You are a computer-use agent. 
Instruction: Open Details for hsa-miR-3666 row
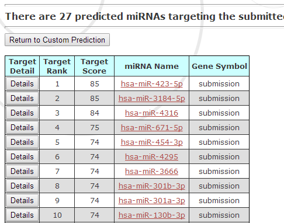click(22, 171)
